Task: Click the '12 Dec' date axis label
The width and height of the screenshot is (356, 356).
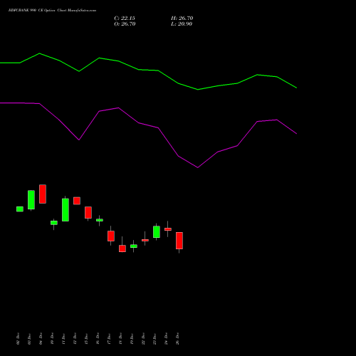Action: (75, 339)
